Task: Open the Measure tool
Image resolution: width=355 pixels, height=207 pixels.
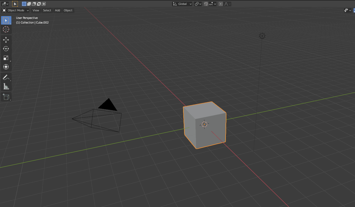Action: coord(6,86)
